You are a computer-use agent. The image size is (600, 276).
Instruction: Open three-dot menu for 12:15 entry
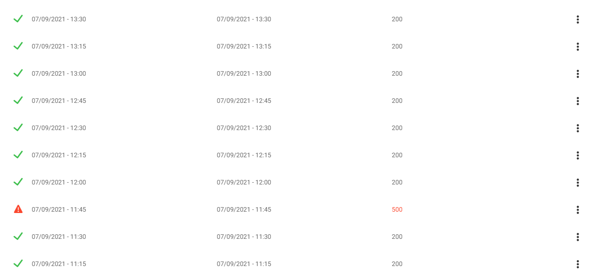click(x=577, y=155)
